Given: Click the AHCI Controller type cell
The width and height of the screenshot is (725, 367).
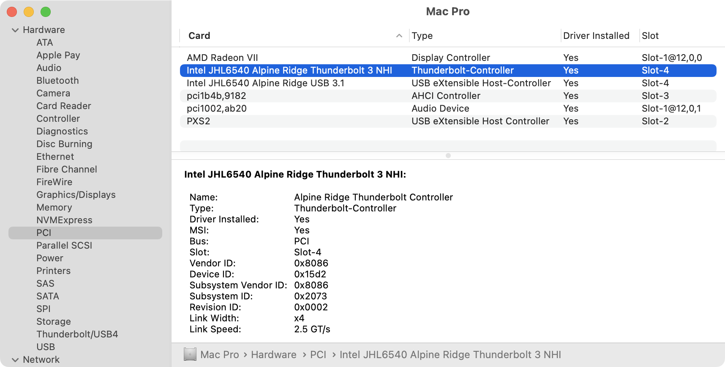Looking at the screenshot, I should [x=446, y=96].
